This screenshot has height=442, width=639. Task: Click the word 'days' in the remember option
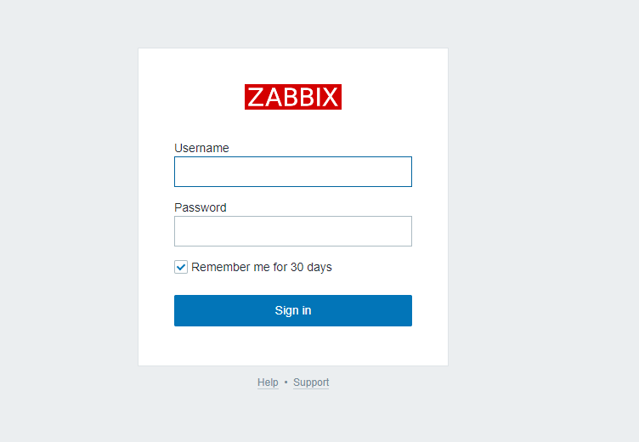pyautogui.click(x=319, y=268)
